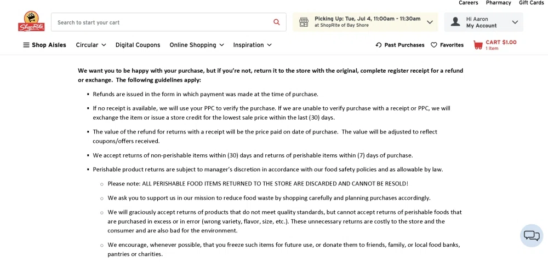This screenshot has width=548, height=262.
Task: Open the Gift Cards link
Action: tap(531, 3)
